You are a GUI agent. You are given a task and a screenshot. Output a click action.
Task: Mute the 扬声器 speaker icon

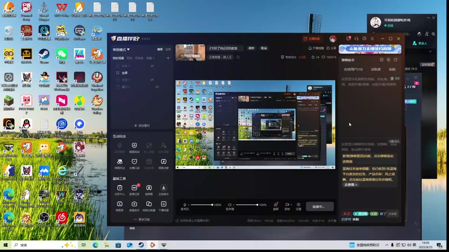tap(230, 204)
